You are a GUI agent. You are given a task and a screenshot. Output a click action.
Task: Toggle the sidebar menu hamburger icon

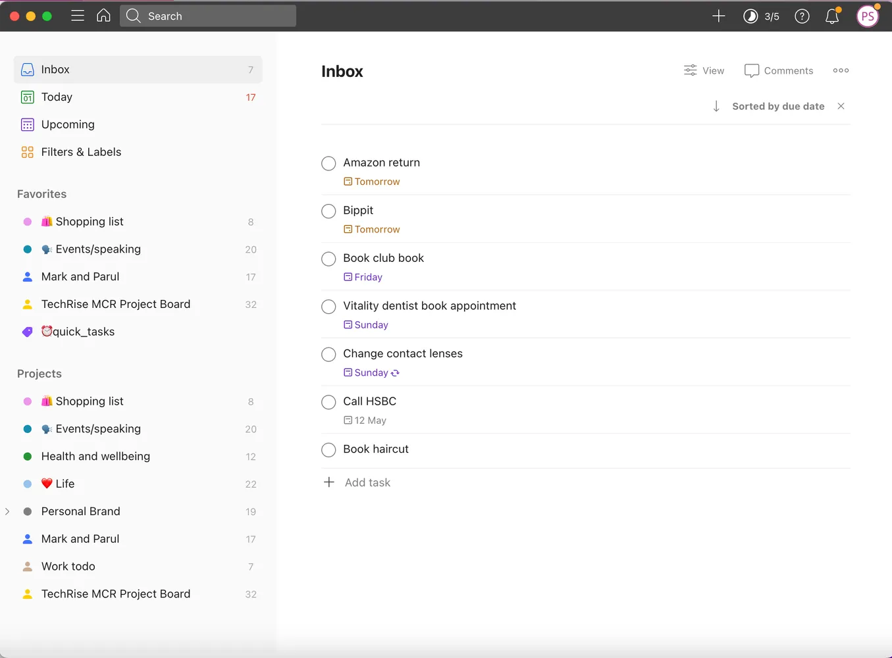[x=78, y=16]
